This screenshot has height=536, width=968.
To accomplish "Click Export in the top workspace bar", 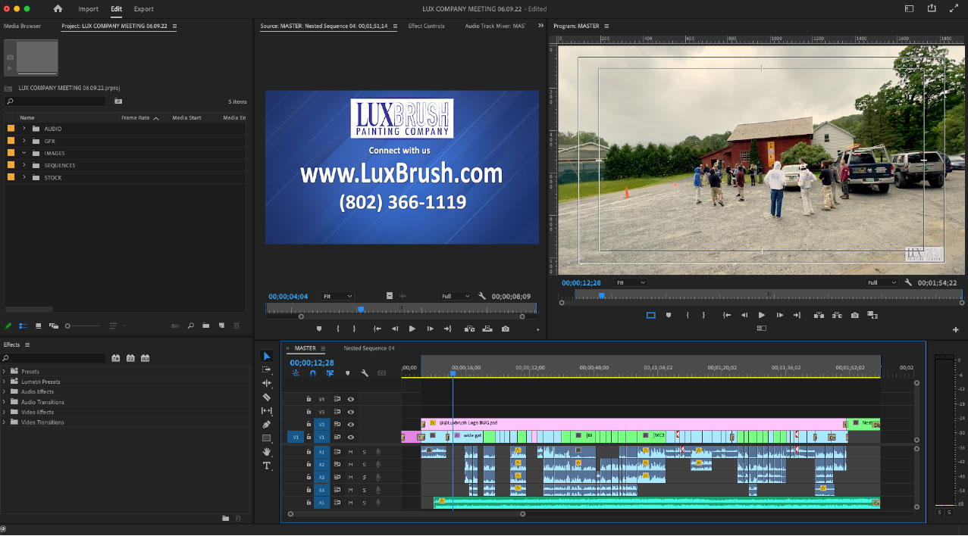I will pyautogui.click(x=143, y=9).
